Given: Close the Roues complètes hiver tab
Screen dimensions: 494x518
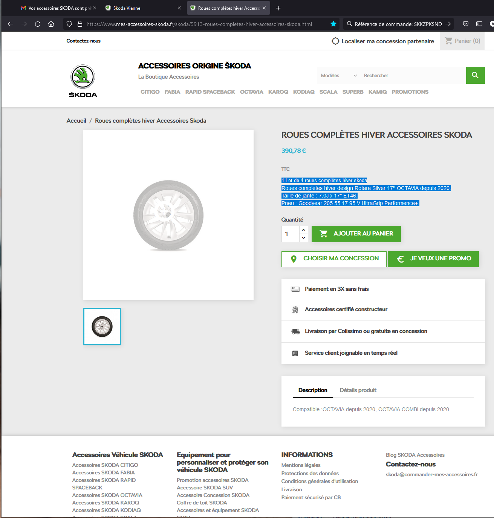Looking at the screenshot, I should 264,8.
